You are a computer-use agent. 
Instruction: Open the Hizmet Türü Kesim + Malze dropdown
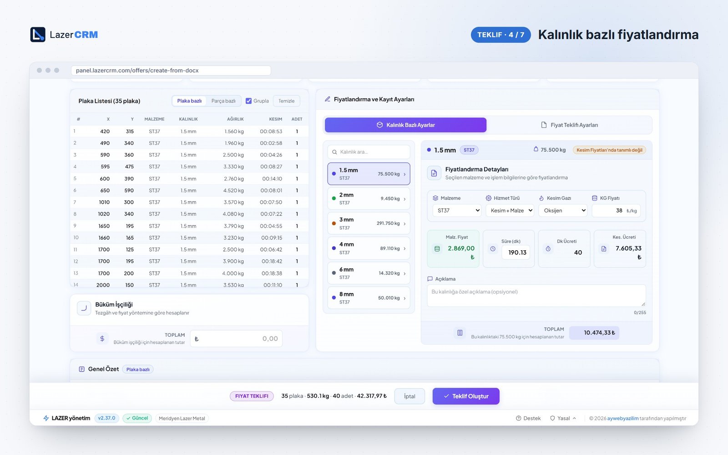pyautogui.click(x=510, y=211)
